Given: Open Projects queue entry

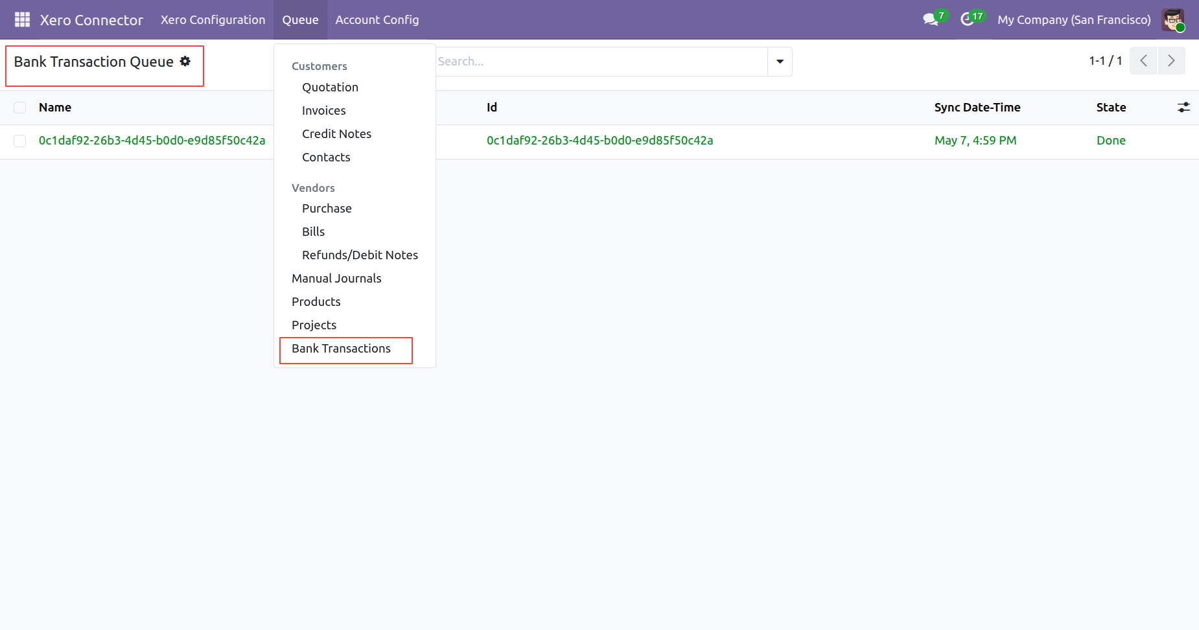Looking at the screenshot, I should 314,325.
